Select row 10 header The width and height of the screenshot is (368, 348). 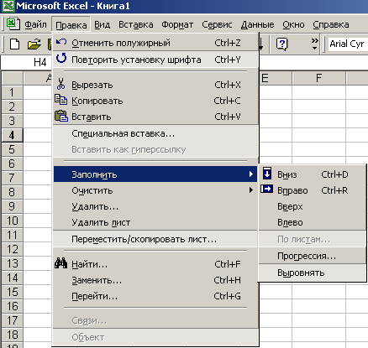12,221
